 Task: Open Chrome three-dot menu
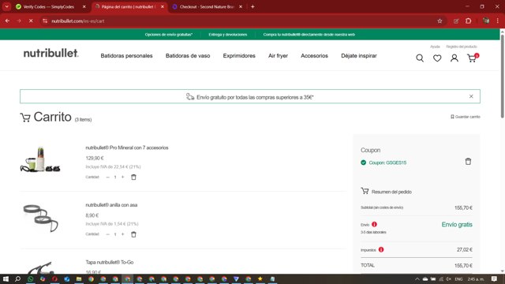[x=498, y=21]
